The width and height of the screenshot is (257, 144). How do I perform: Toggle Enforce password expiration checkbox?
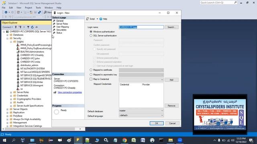(x=94, y=62)
